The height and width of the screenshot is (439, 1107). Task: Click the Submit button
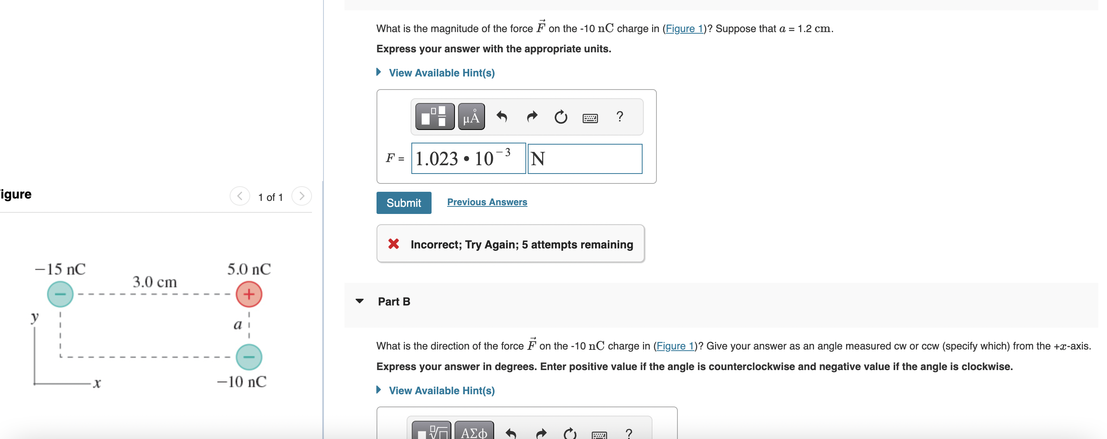403,202
